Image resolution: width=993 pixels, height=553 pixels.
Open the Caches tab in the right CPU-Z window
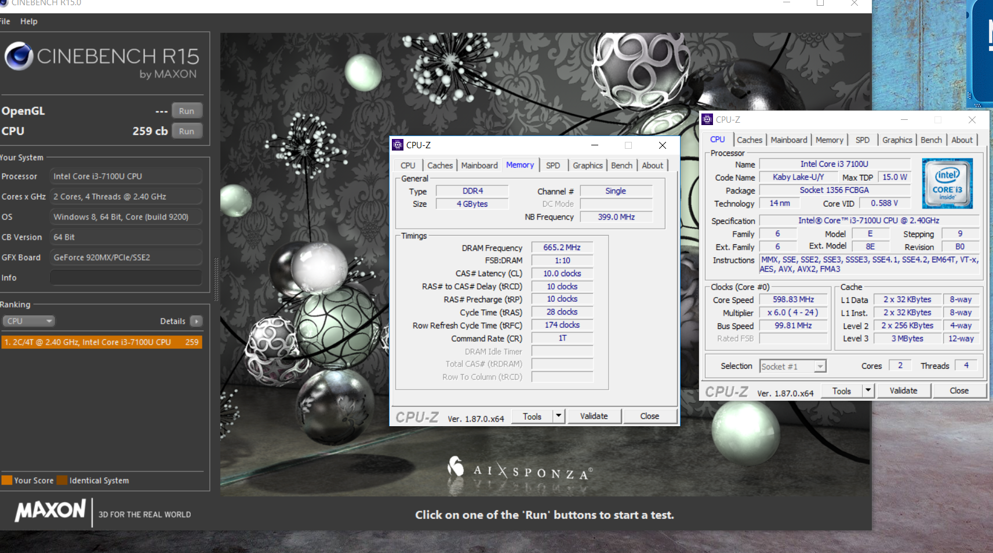pos(750,140)
